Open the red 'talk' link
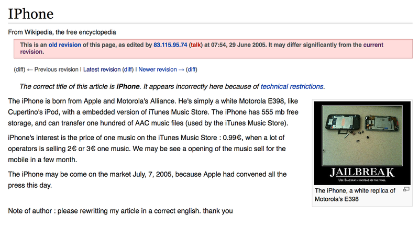This screenshot has width=419, height=227. pos(195,45)
